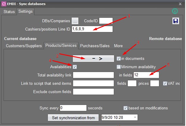The height and width of the screenshot is (126, 186).
Task: Toggle based on modifications checkbox
Action: [125, 108]
